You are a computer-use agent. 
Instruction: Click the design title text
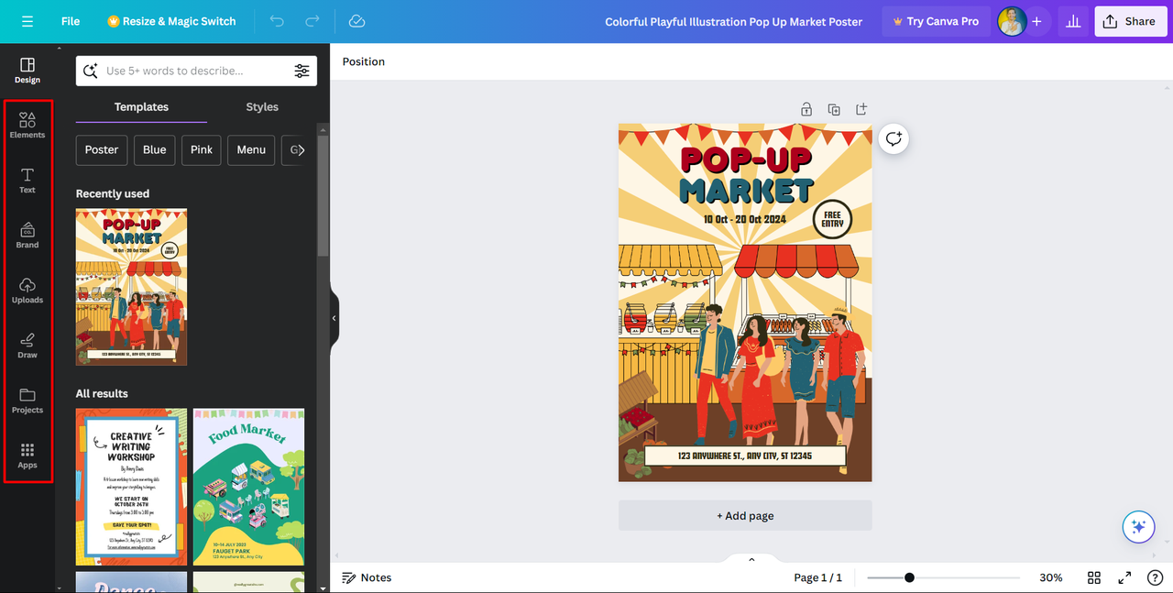tap(733, 21)
